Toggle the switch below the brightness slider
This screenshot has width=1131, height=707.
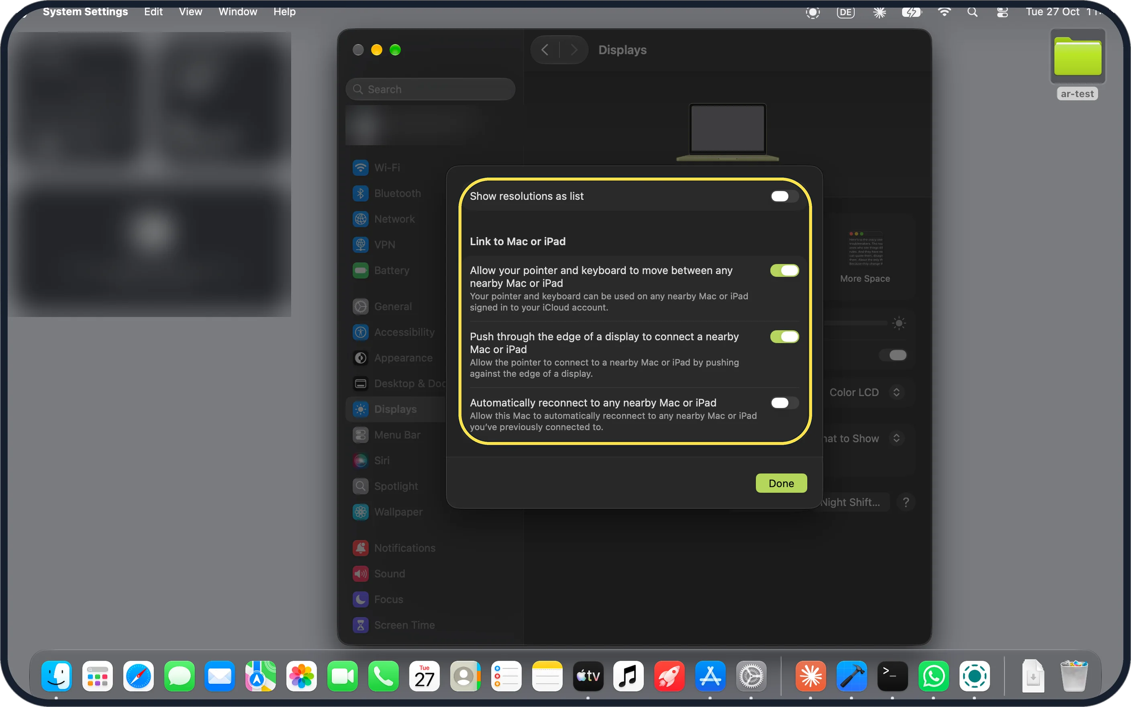(x=892, y=356)
